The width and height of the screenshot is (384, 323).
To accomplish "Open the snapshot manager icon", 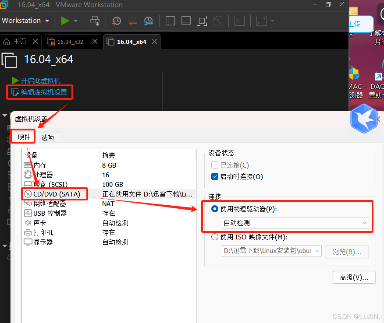I will point(149,21).
